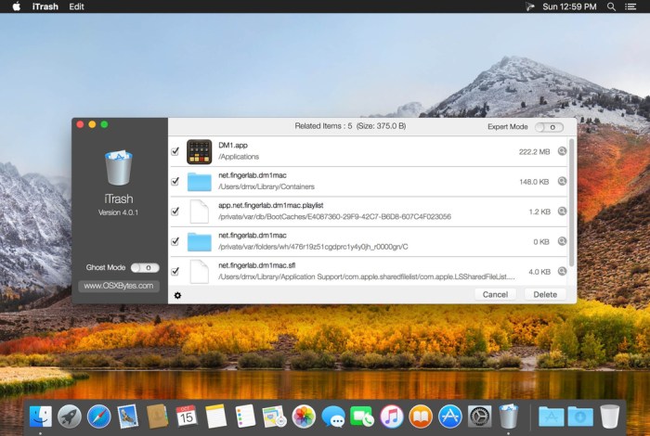Click the magnifier icon on the 148.0 KB row

[x=562, y=181]
